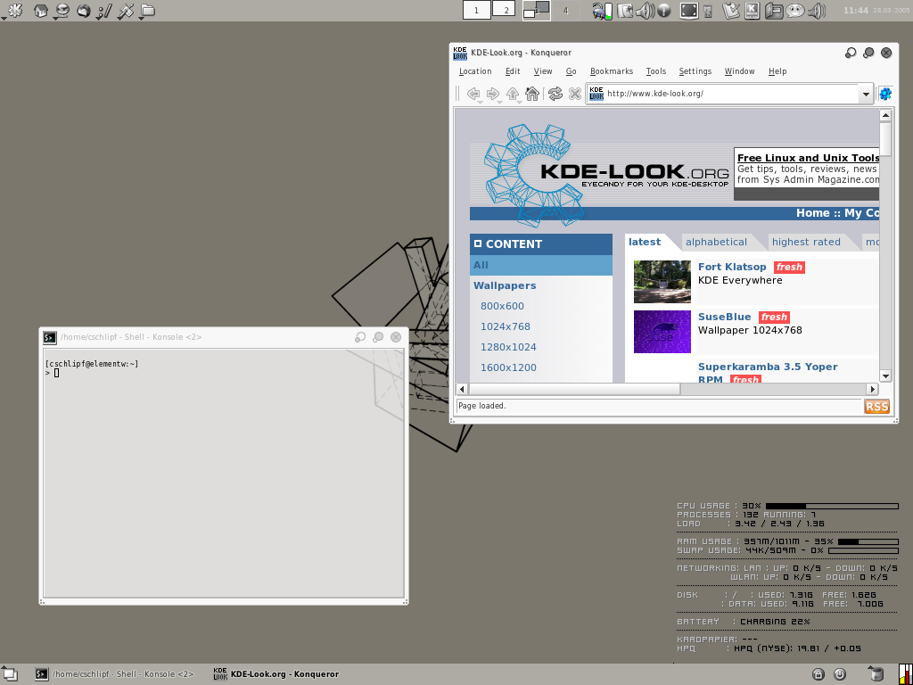Screen dimensions: 913x685
Task: Switch to virtual desktop 1
Action: [477, 10]
